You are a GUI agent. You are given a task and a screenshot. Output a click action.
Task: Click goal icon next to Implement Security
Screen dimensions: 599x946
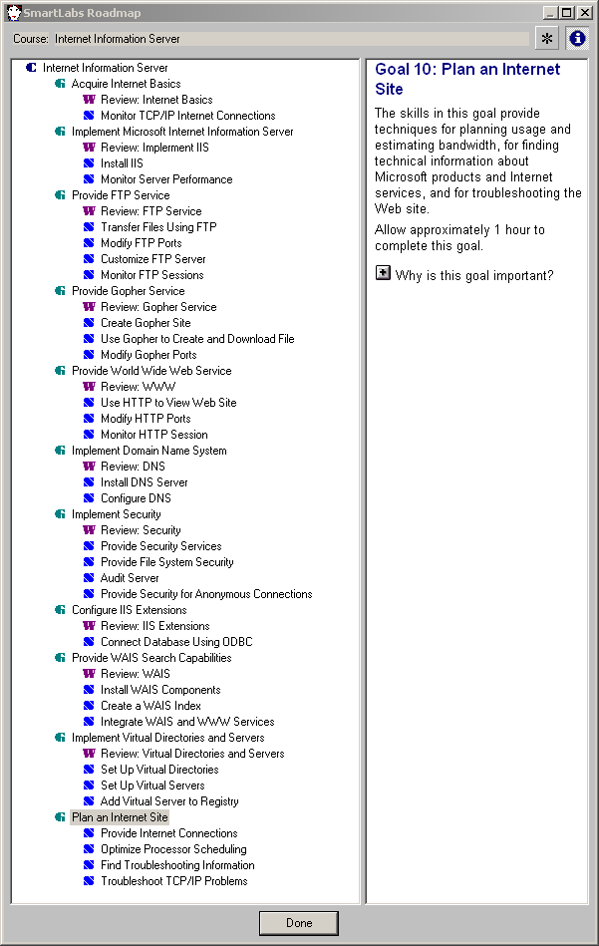click(60, 514)
